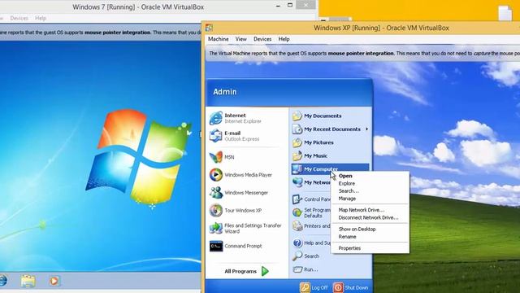Select Rename in the context menu
The image size is (520, 293).
(347, 237)
